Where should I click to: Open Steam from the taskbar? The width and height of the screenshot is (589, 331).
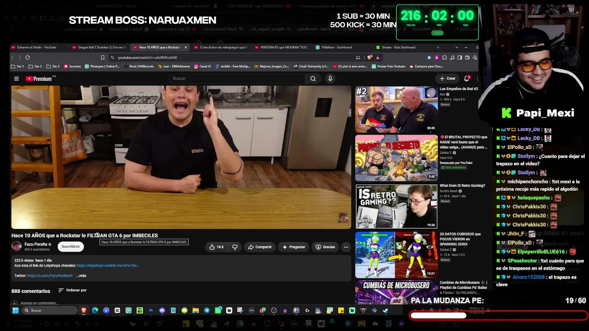385,310
